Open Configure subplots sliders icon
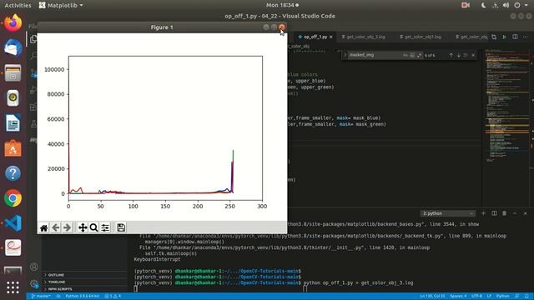 [x=105, y=227]
